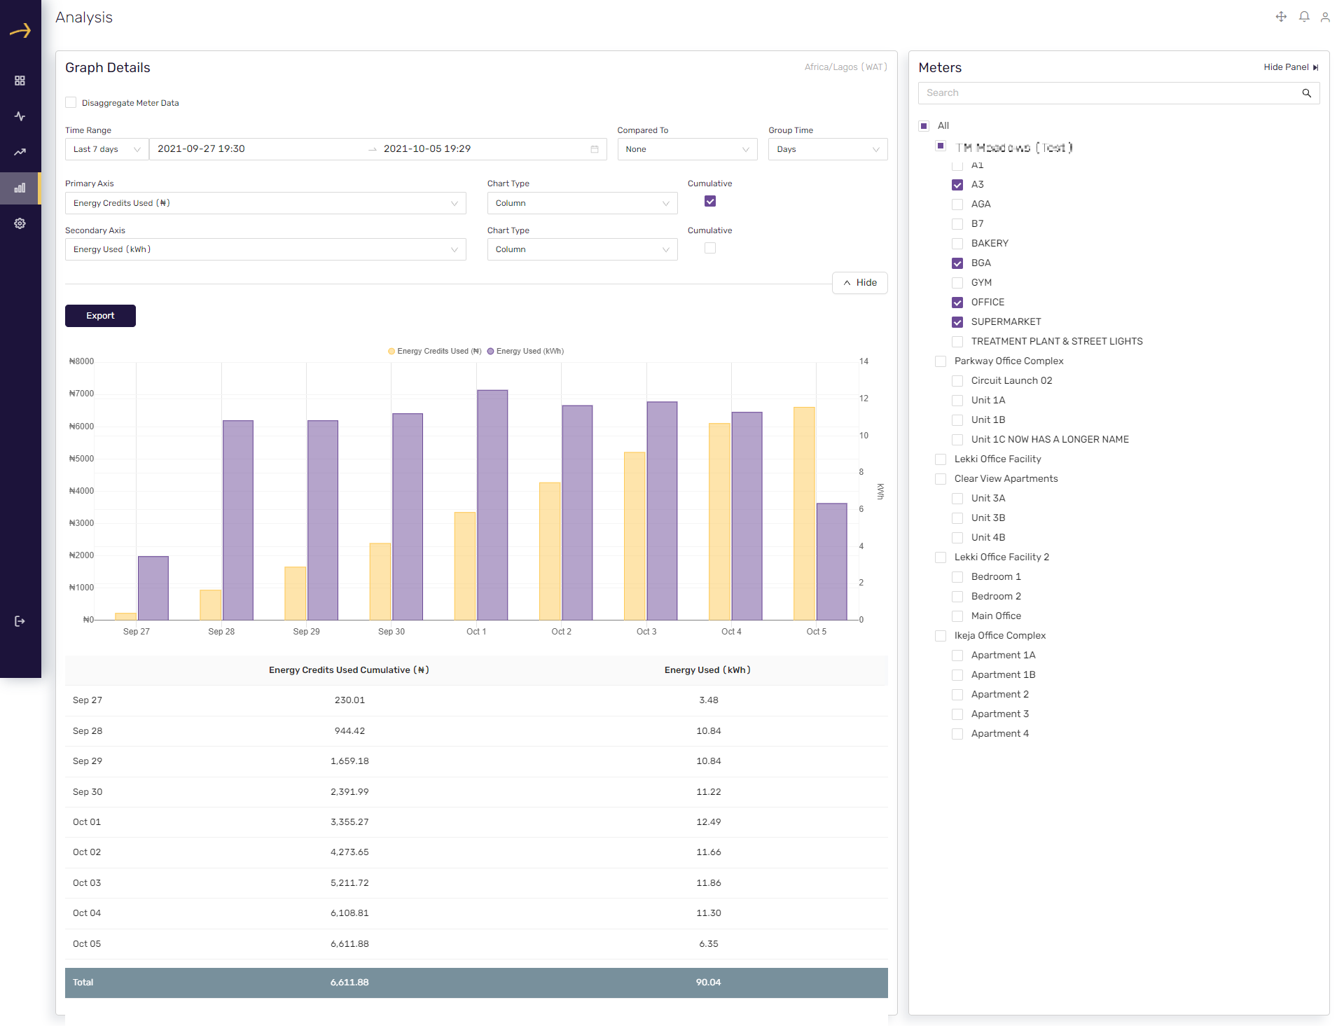This screenshot has height=1026, width=1344.
Task: Click the search magnifier icon in Meters panel
Action: [x=1306, y=93]
